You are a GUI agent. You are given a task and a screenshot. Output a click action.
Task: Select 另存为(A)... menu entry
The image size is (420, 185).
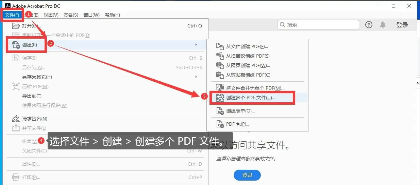[33, 67]
